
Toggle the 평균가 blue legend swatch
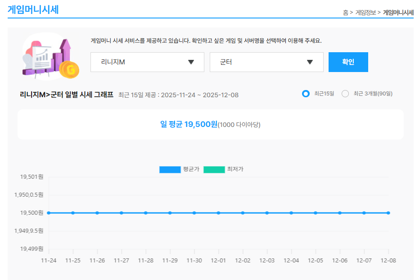170,169
